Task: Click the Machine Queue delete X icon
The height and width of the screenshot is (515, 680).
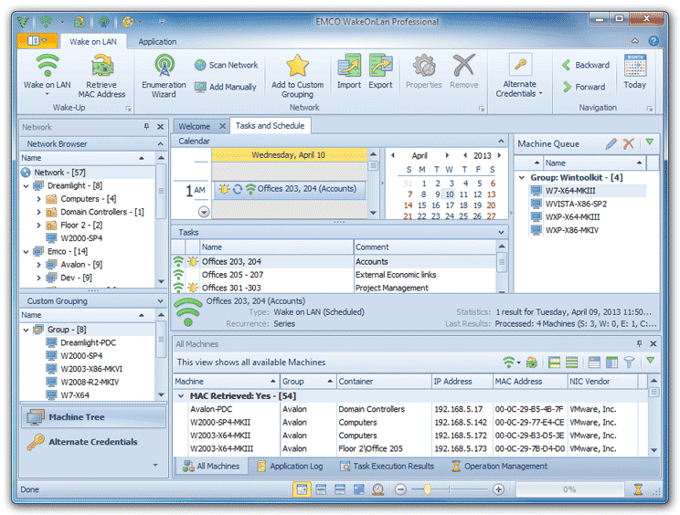Action: (629, 143)
